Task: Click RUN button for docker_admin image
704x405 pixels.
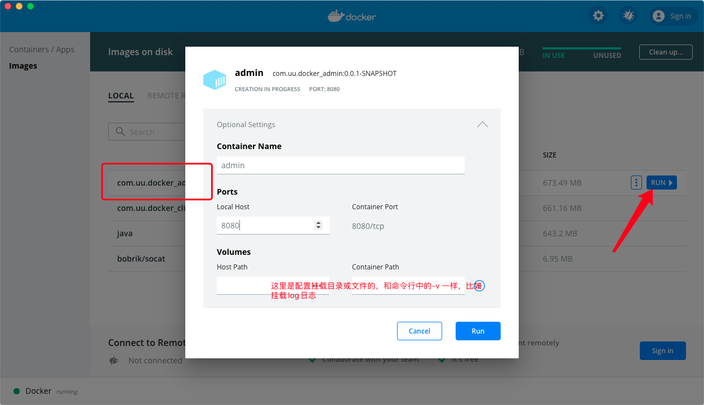Action: 662,183
